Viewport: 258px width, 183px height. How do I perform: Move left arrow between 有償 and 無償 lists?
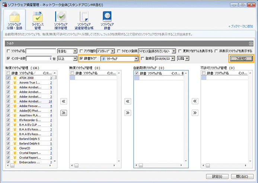(64, 101)
